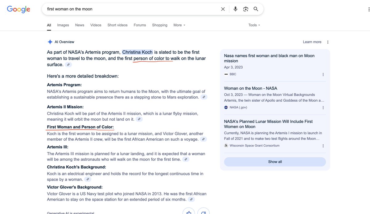Switch to the Shopping tab
The height and width of the screenshot is (214, 370).
click(x=160, y=25)
